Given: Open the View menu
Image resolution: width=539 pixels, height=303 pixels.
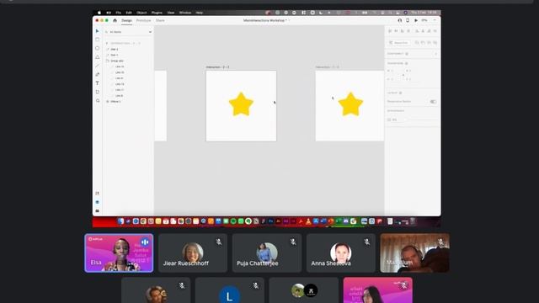Looking at the screenshot, I should click(171, 13).
